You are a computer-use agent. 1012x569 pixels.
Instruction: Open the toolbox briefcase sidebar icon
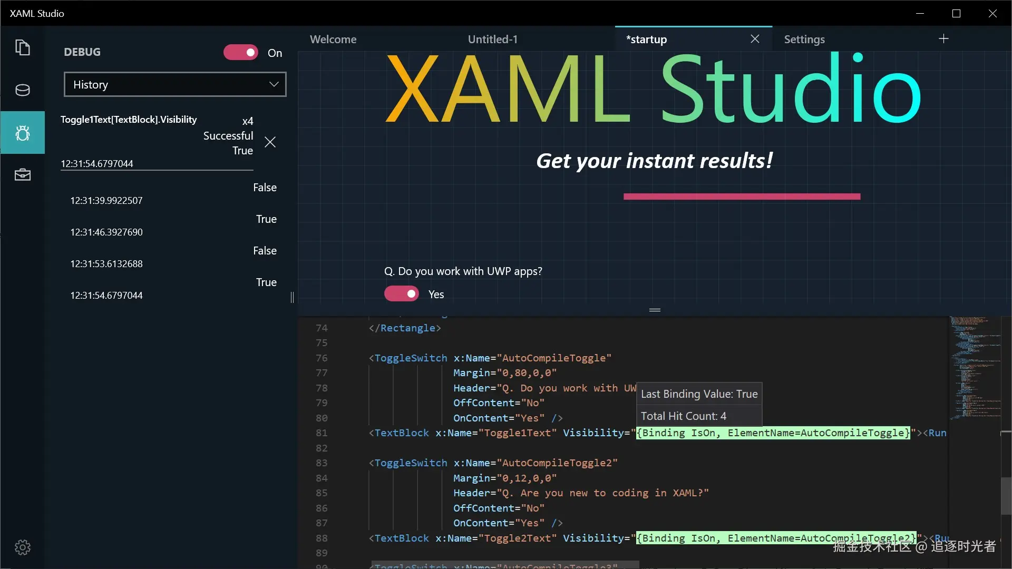coord(22,175)
